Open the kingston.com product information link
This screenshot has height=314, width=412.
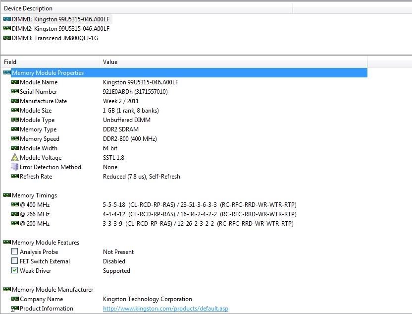coord(165,309)
